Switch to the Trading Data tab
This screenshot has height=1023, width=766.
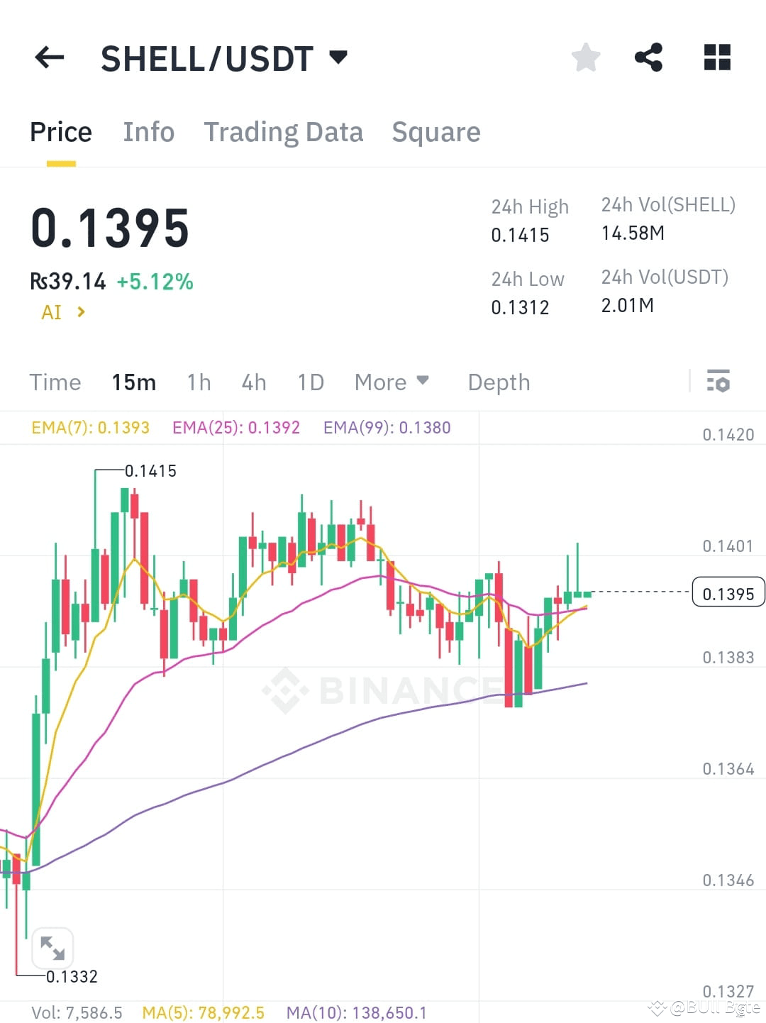point(284,131)
